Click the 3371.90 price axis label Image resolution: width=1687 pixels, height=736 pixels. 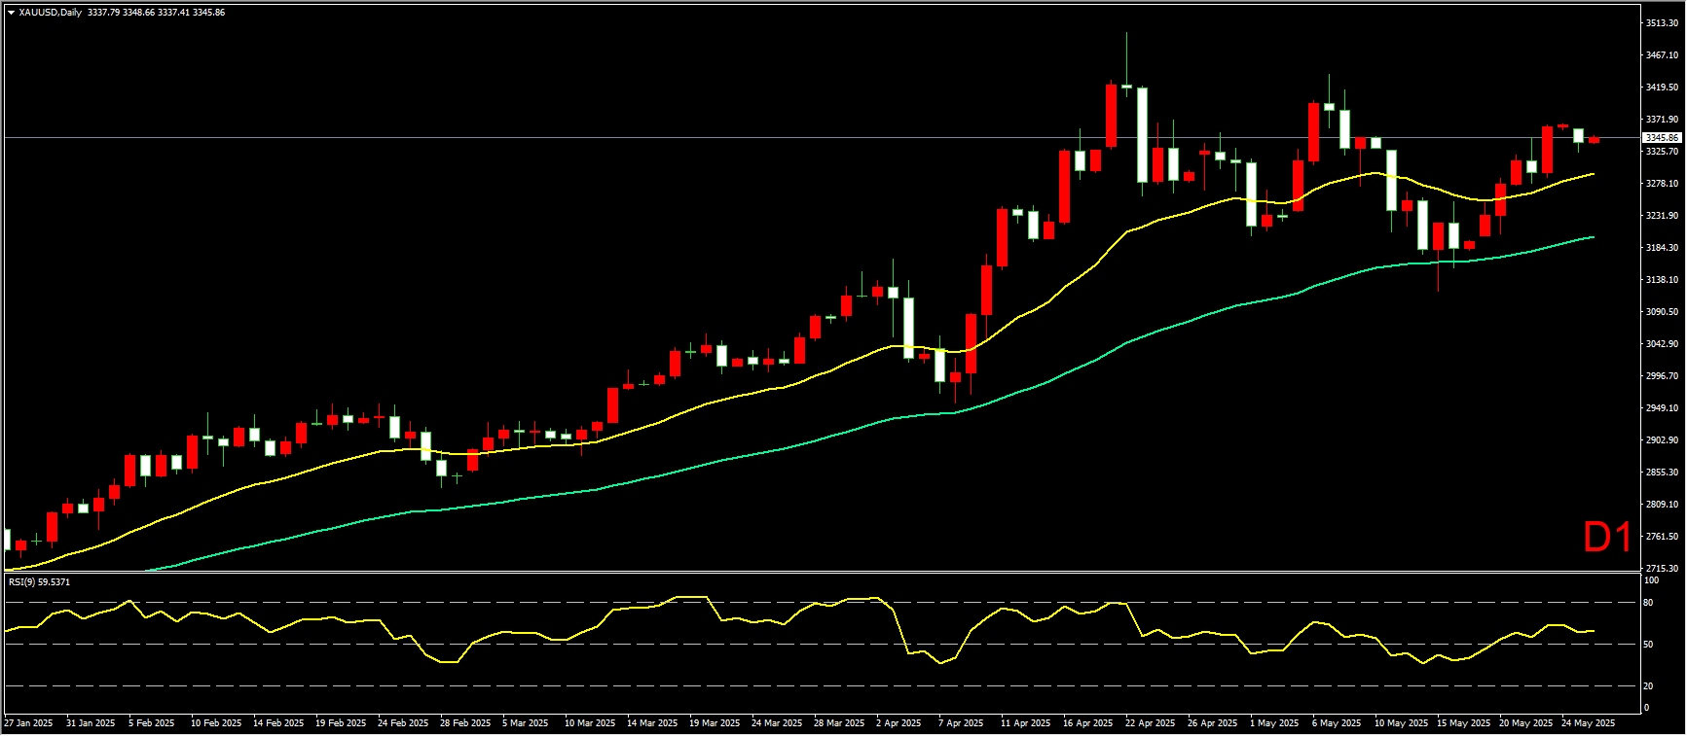[1662, 120]
